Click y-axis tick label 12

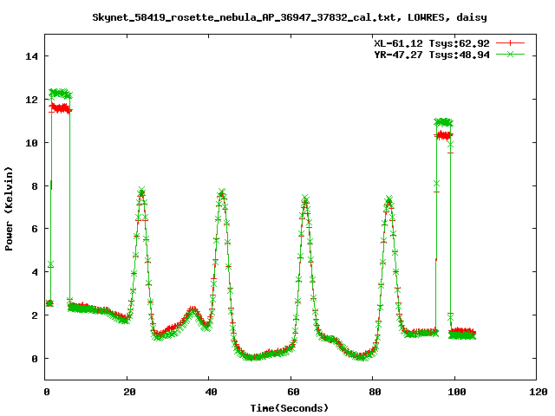[31, 100]
